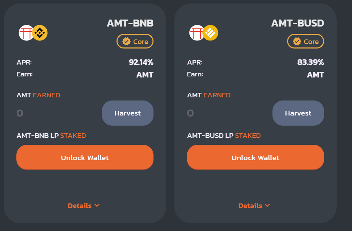Unlock Wallet in the AMT-BUSD card

255,158
